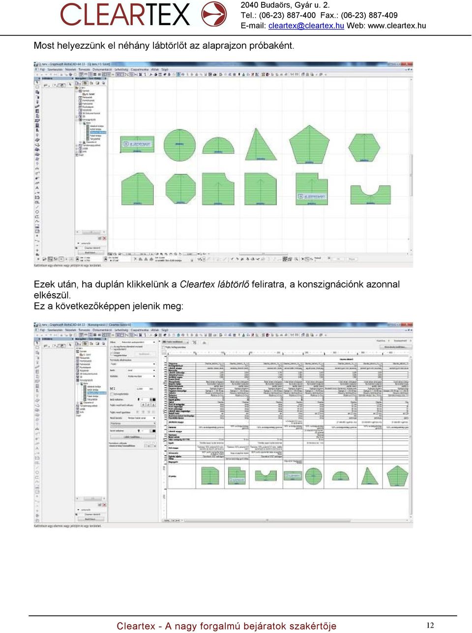
Task: Open Tervezés menu in upper ArchiCAD window
Action: 84,69
